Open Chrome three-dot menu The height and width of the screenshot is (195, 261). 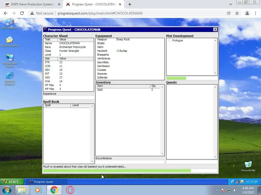pyautogui.click(x=255, y=13)
